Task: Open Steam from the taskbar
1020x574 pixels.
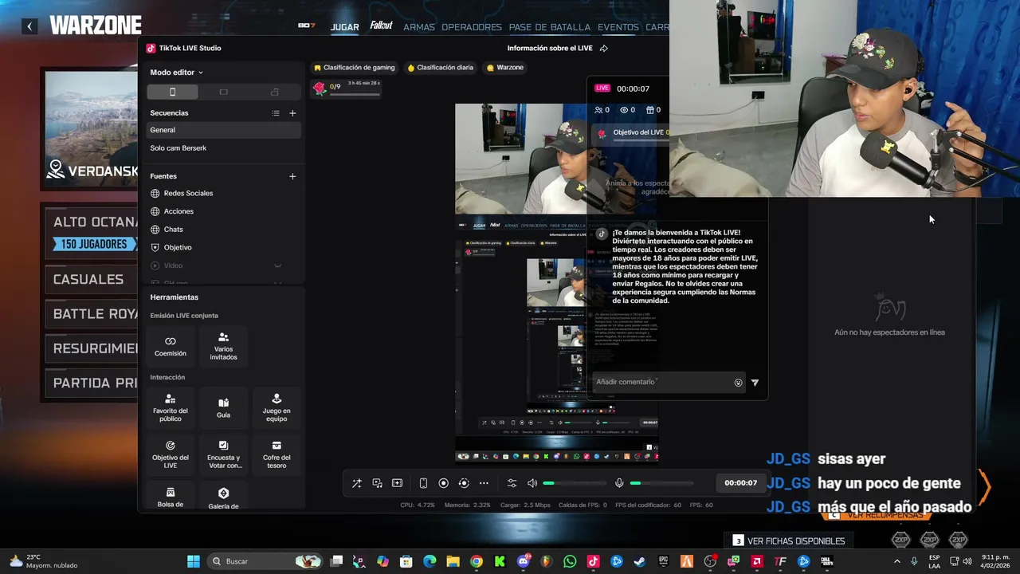Action: 640,561
